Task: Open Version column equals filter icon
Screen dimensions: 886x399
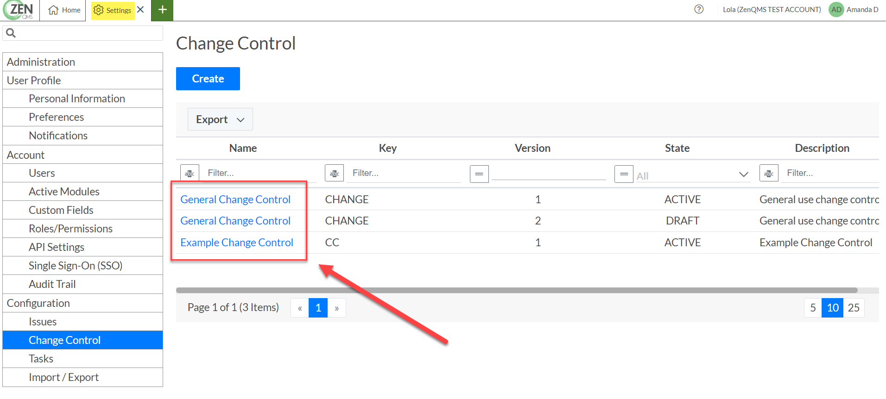Action: pyautogui.click(x=479, y=174)
